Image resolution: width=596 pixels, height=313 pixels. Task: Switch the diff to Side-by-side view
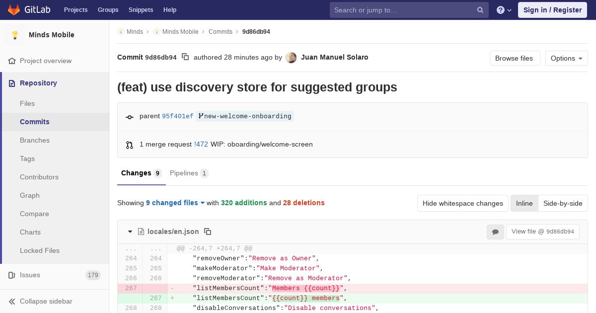point(563,203)
